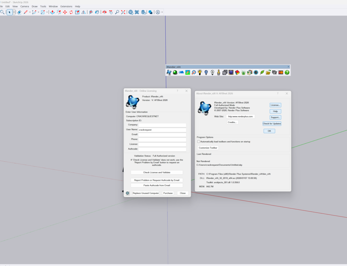Select the Select arrow tool
347x266 pixels.
pos(9,12)
